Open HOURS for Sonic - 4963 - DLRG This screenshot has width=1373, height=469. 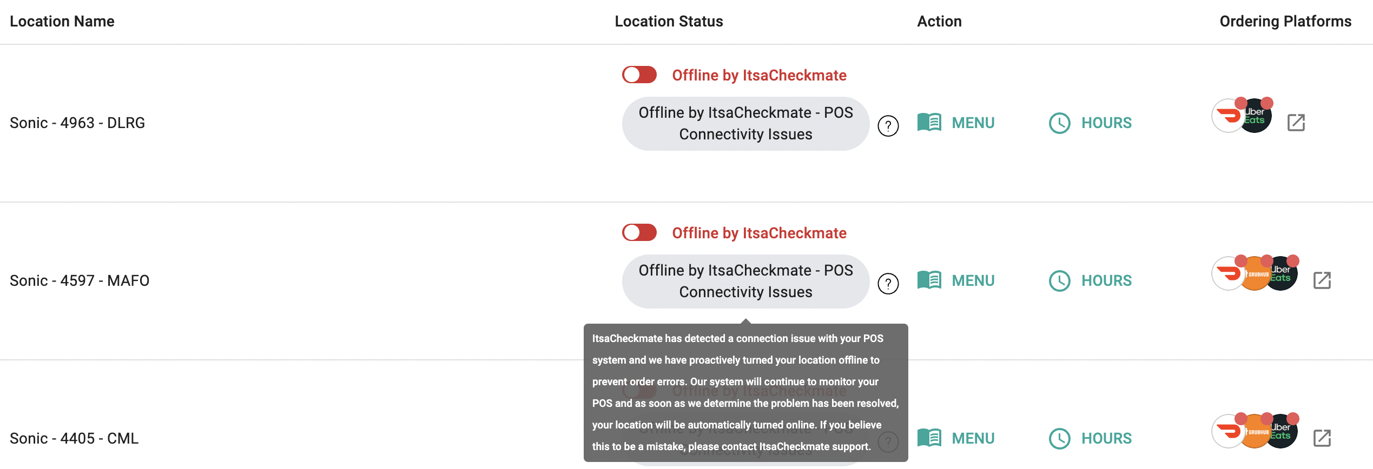(x=1090, y=123)
